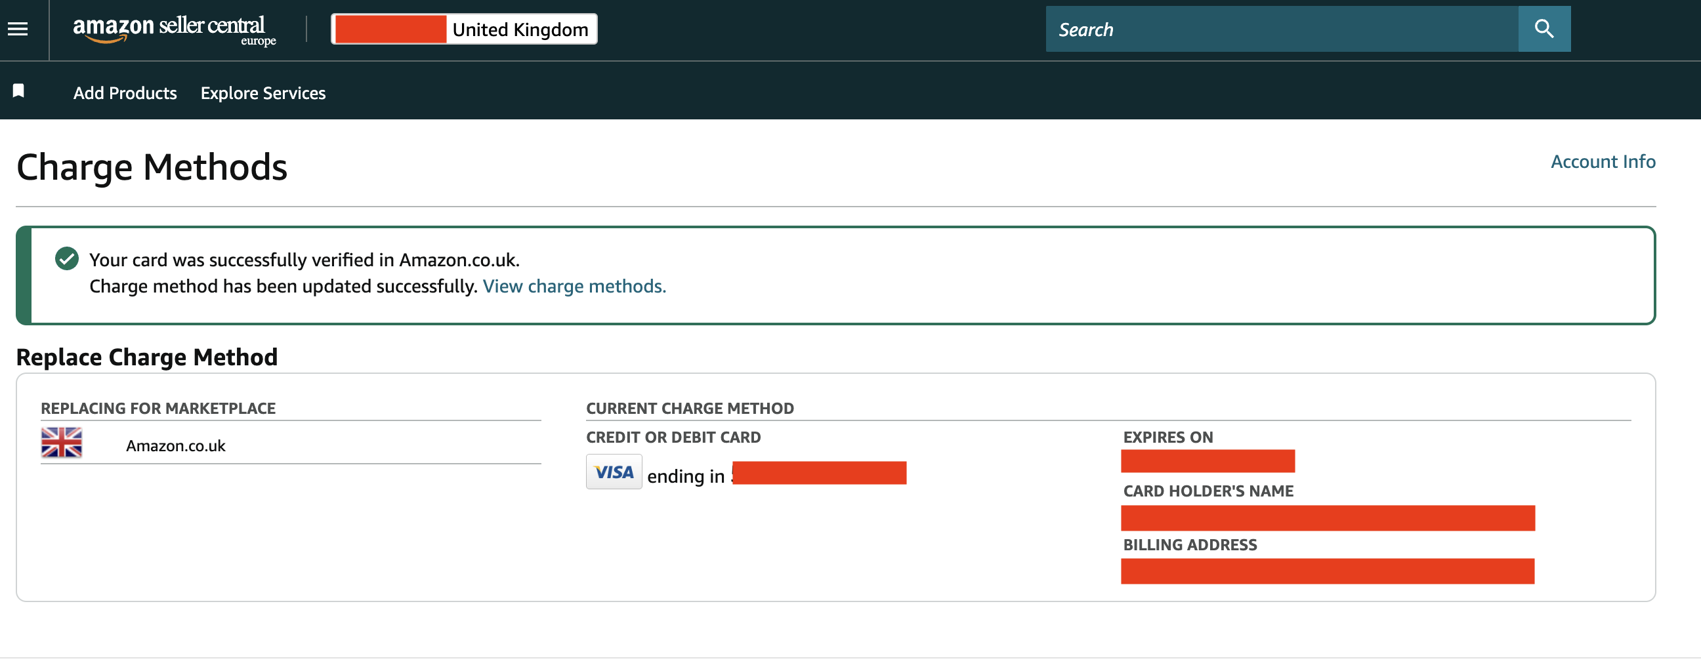This screenshot has width=1701, height=669.
Task: Click the UK flag icon for Amazon.co.uk
Action: 62,443
